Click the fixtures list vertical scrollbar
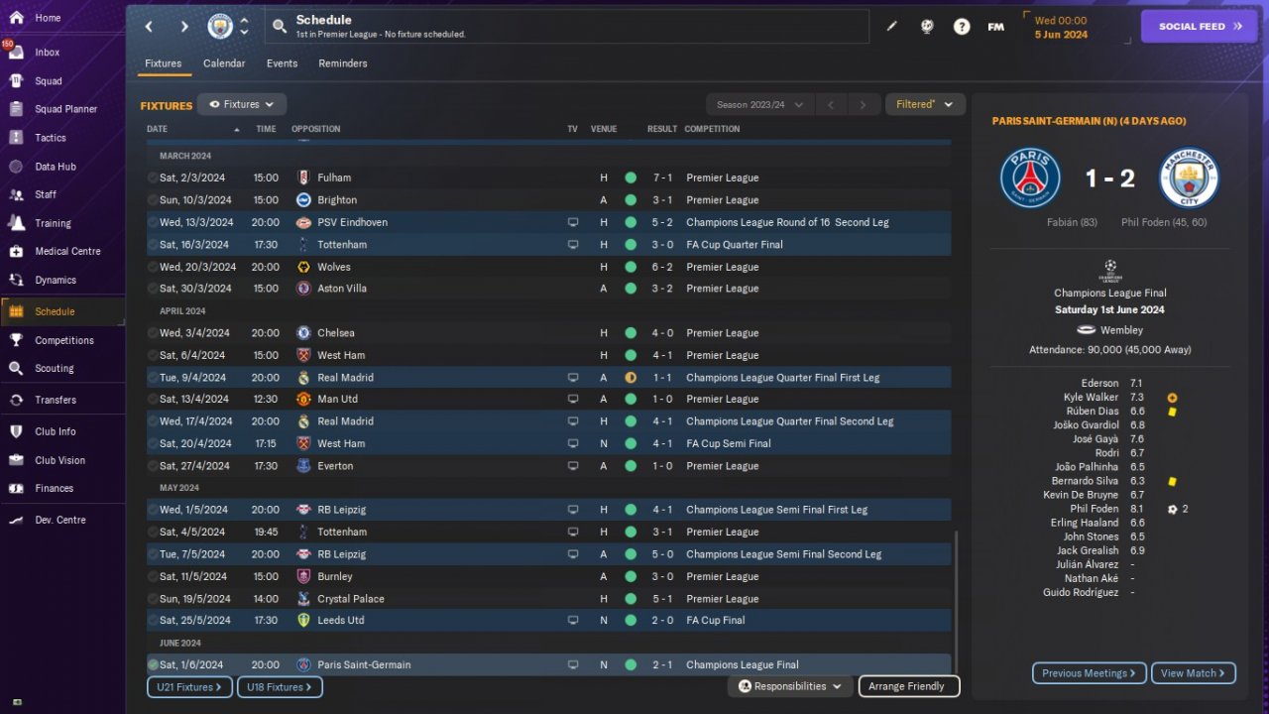Viewport: 1269px width, 714px height. [958, 600]
